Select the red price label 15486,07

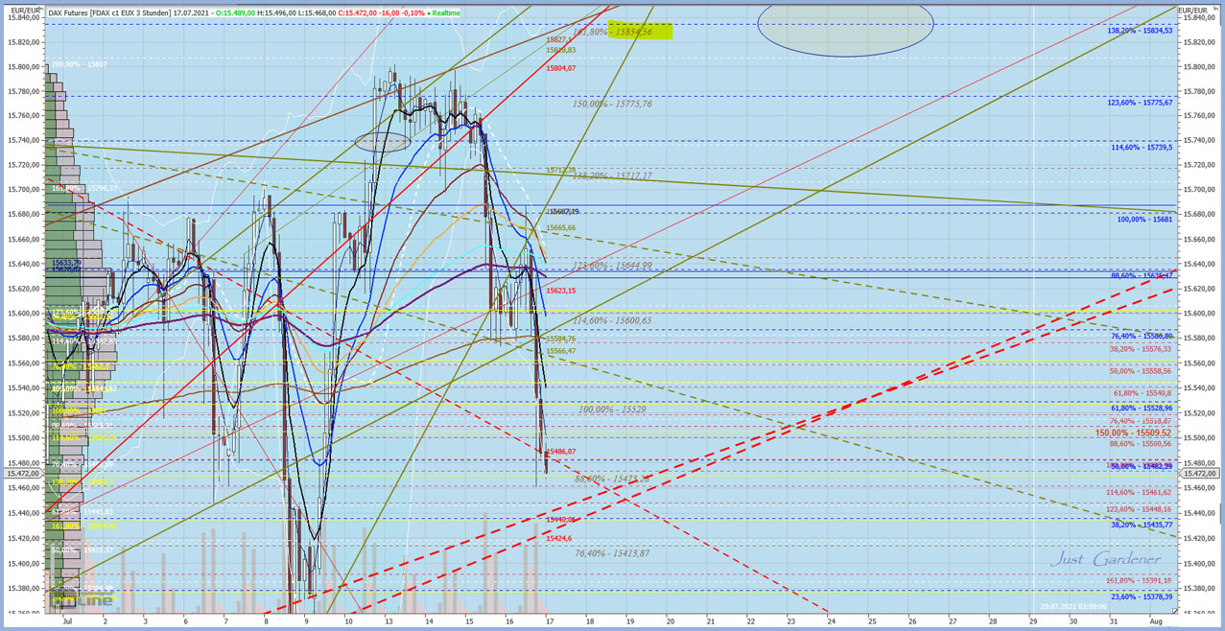561,452
